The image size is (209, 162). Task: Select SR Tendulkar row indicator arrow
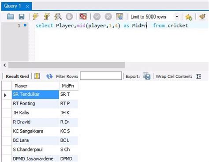tap(5, 95)
